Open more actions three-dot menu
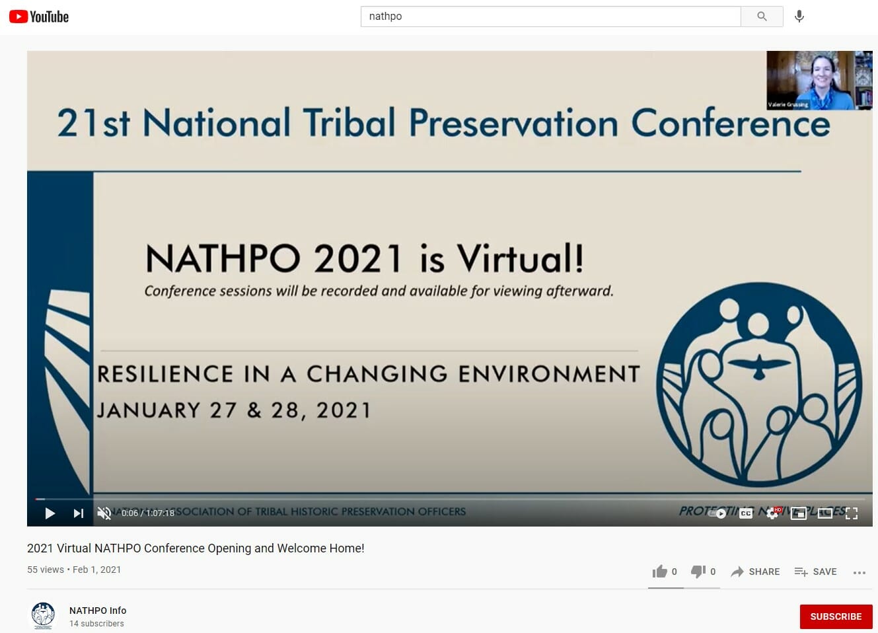The height and width of the screenshot is (633, 878). click(860, 572)
